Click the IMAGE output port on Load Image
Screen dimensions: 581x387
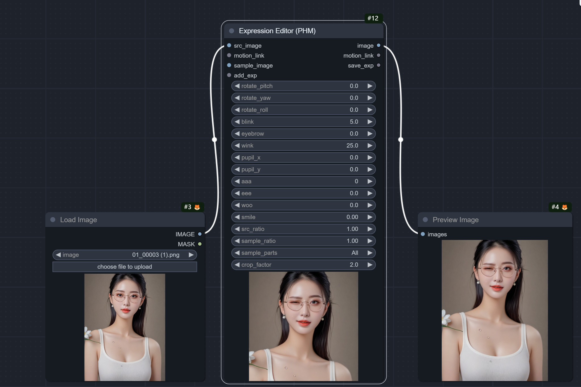[x=200, y=234]
